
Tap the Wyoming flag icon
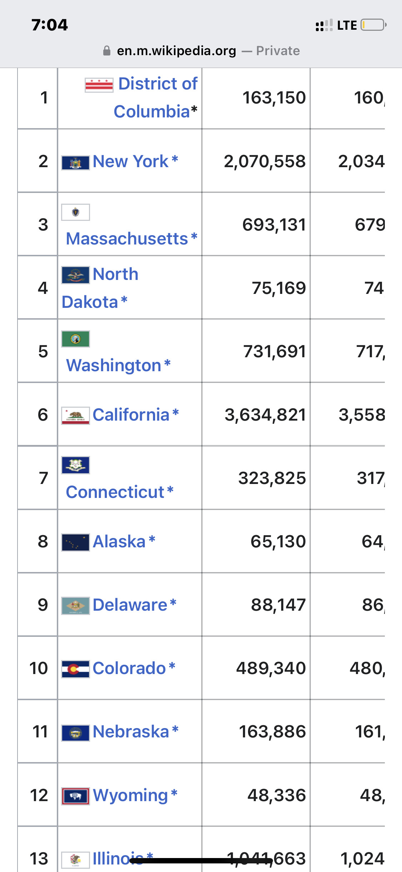tap(75, 796)
